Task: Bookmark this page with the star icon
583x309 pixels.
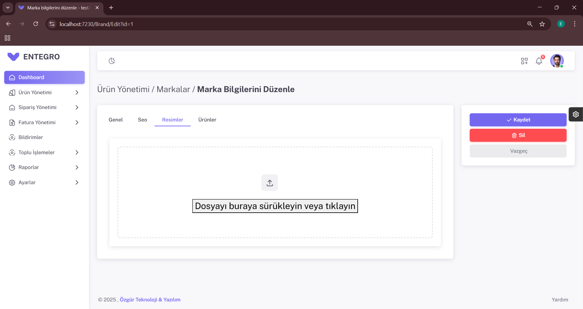Action: coord(542,24)
